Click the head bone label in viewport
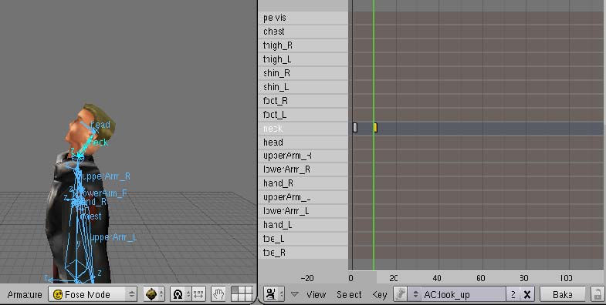This screenshot has width=606, height=305. (100, 125)
